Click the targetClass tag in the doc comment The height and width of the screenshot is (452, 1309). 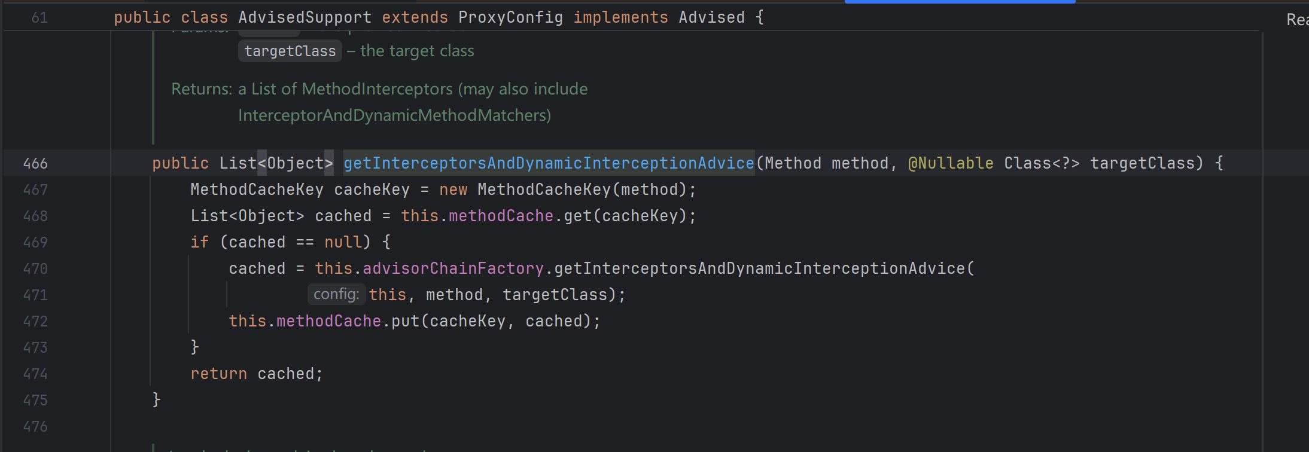pyautogui.click(x=290, y=51)
